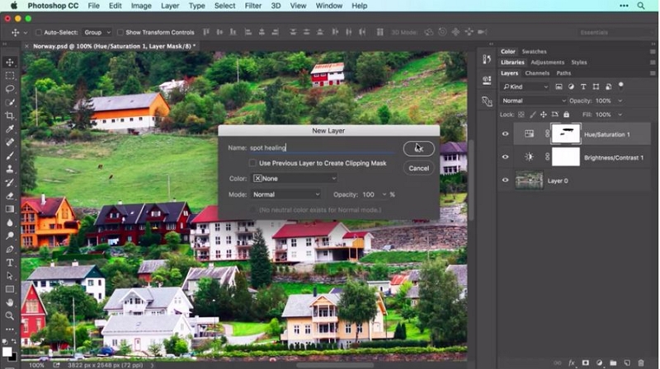The height and width of the screenshot is (369, 660).
Task: Check the Show Transform Controls box
Action: point(120,33)
